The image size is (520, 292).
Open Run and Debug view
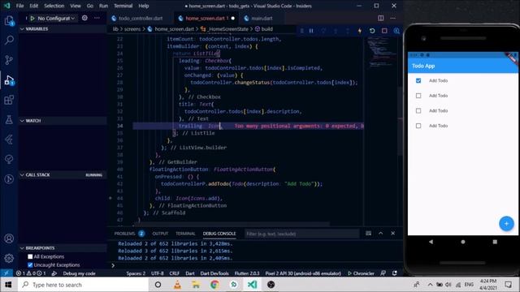click(x=9, y=80)
